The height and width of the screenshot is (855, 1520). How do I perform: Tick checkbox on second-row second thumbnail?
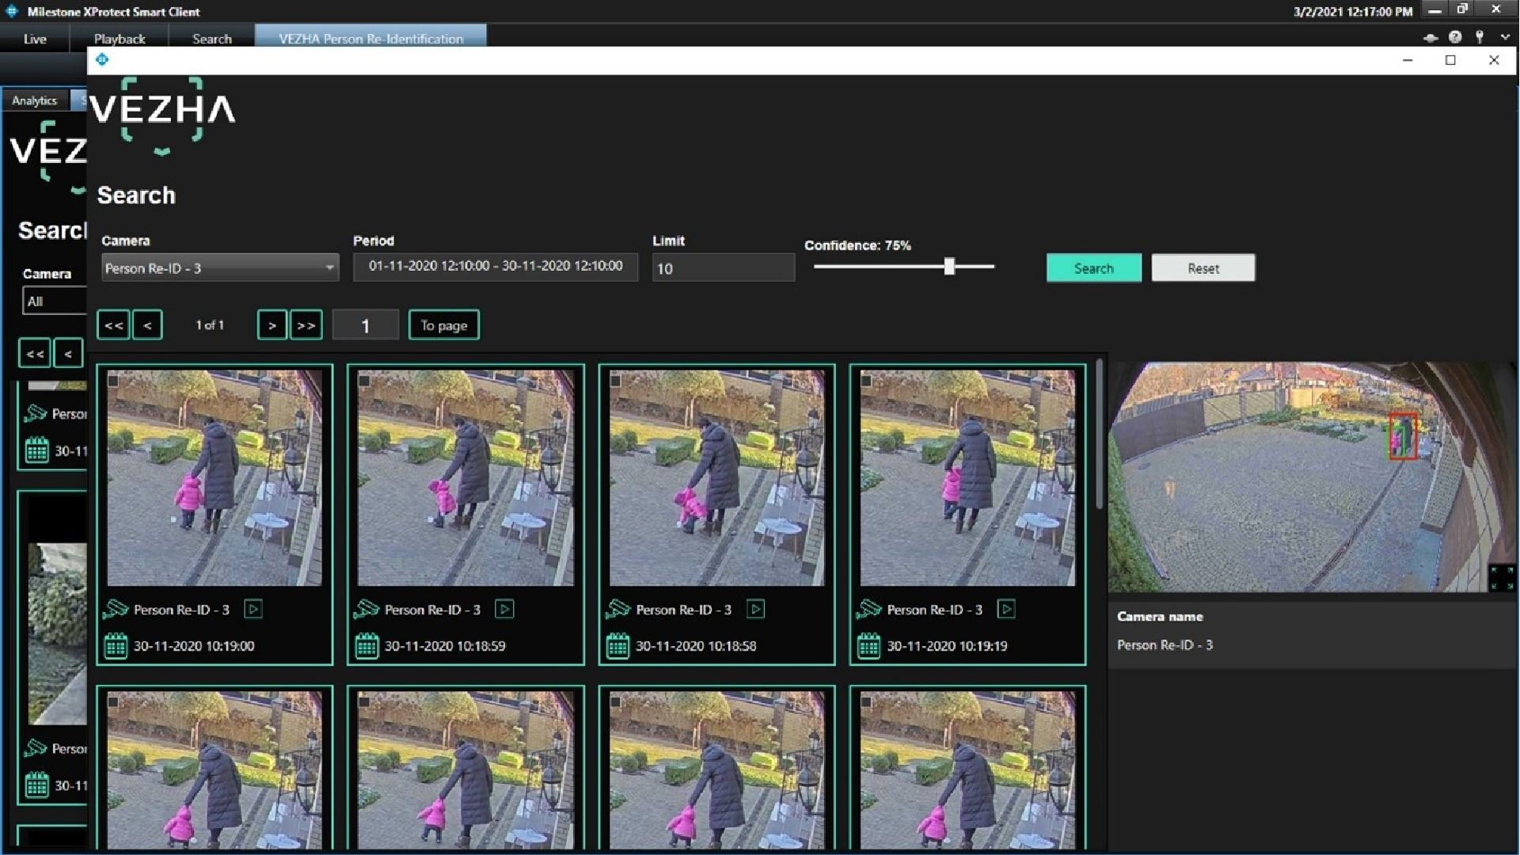(364, 701)
